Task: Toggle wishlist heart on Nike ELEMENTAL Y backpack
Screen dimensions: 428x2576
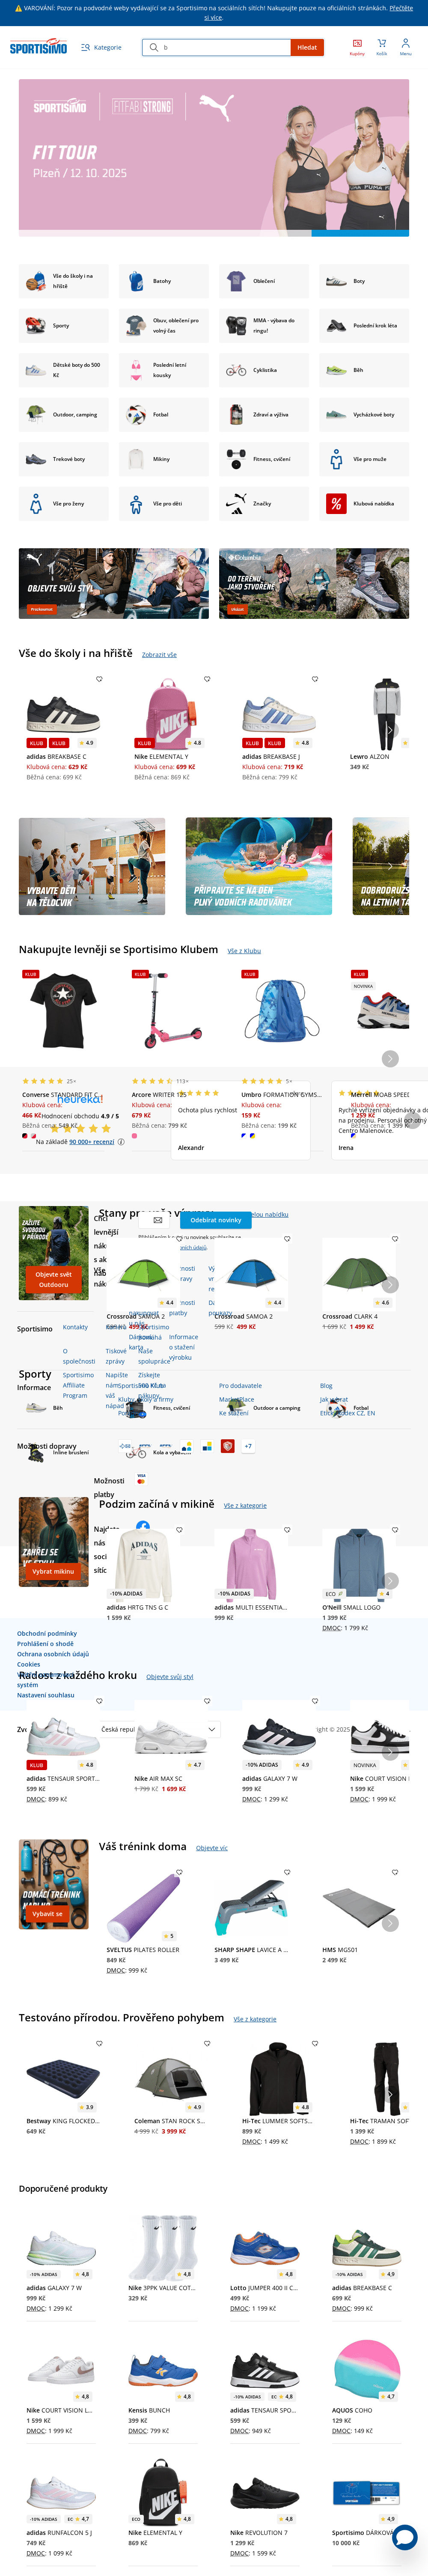Action: pyautogui.click(x=207, y=679)
